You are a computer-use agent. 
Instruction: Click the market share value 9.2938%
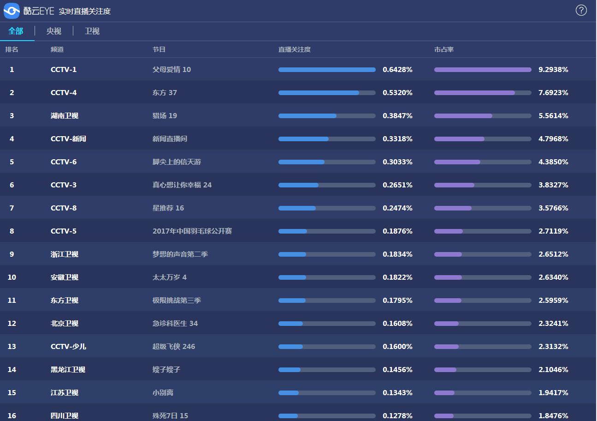coord(553,70)
